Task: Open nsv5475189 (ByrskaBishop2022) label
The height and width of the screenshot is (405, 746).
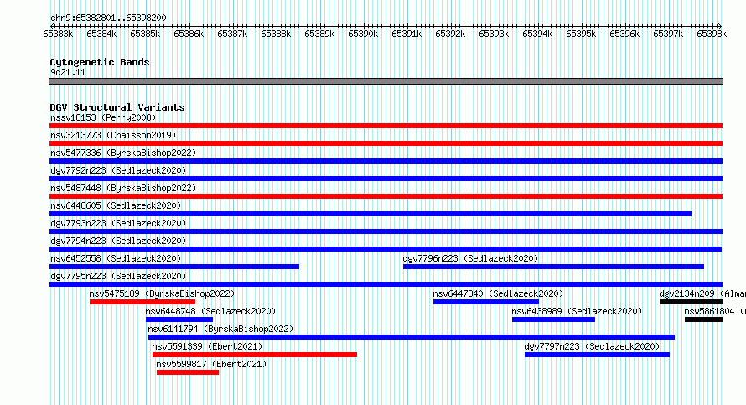Action: pyautogui.click(x=163, y=293)
